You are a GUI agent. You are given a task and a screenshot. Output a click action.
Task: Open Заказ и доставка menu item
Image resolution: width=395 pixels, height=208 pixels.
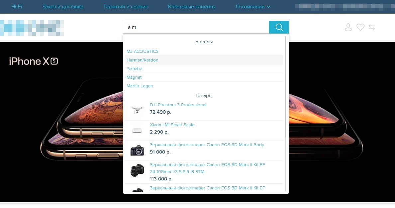(63, 7)
